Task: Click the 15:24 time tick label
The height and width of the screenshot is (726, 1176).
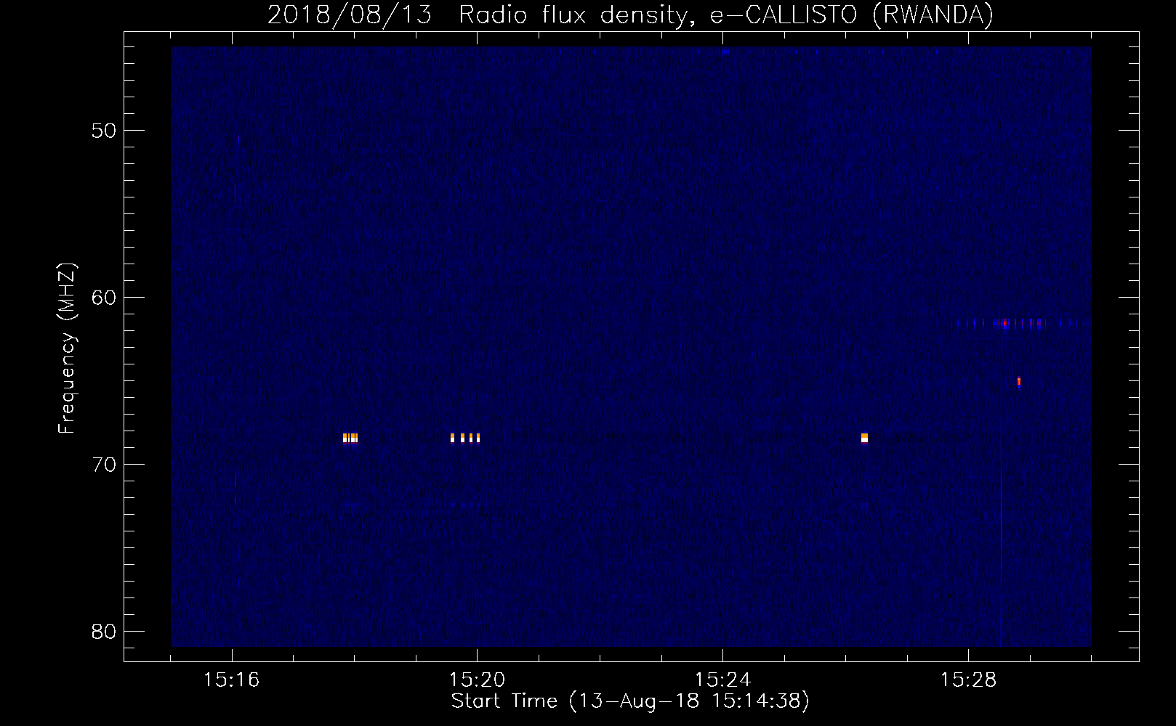Action: click(x=722, y=680)
